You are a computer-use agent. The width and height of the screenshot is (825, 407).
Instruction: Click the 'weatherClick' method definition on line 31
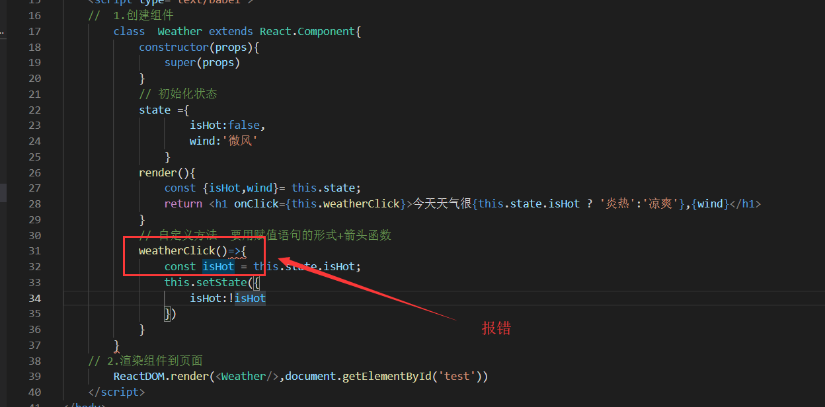click(177, 250)
